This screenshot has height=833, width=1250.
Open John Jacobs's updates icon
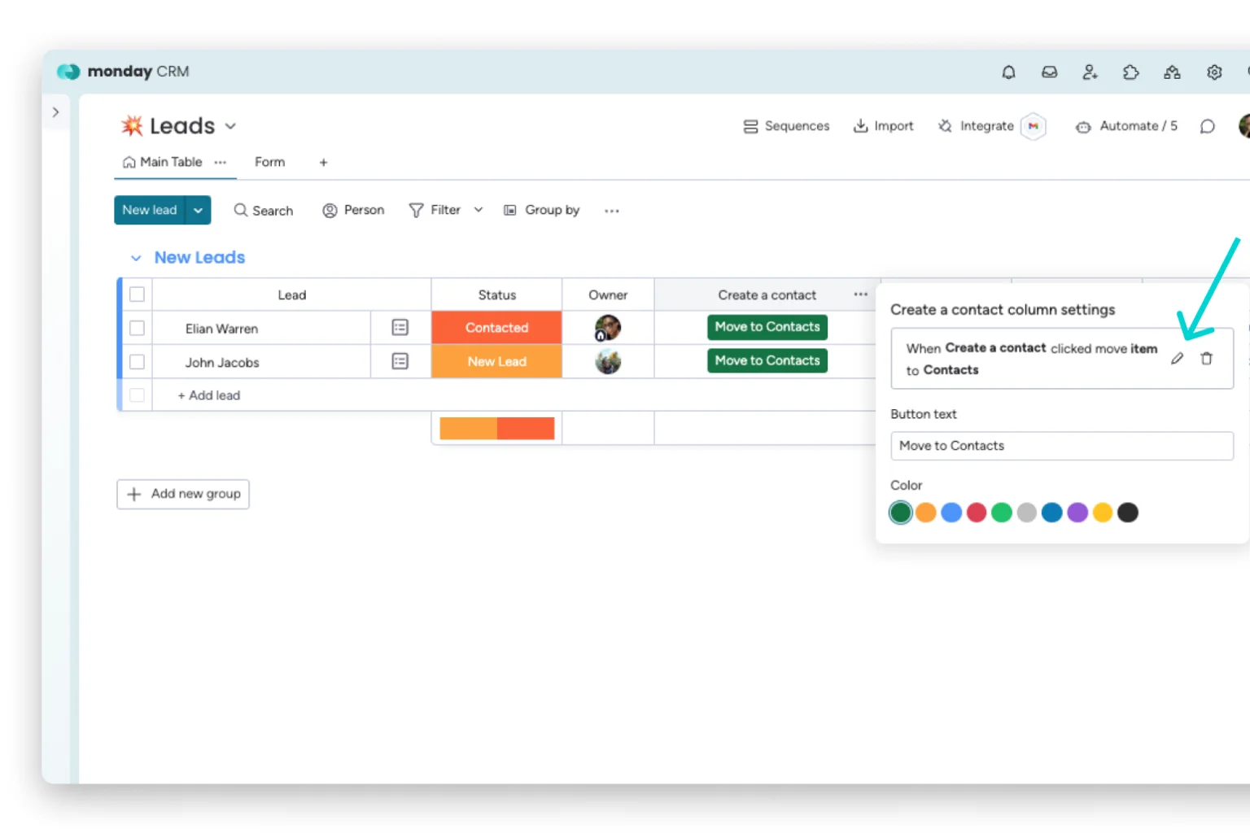click(400, 361)
